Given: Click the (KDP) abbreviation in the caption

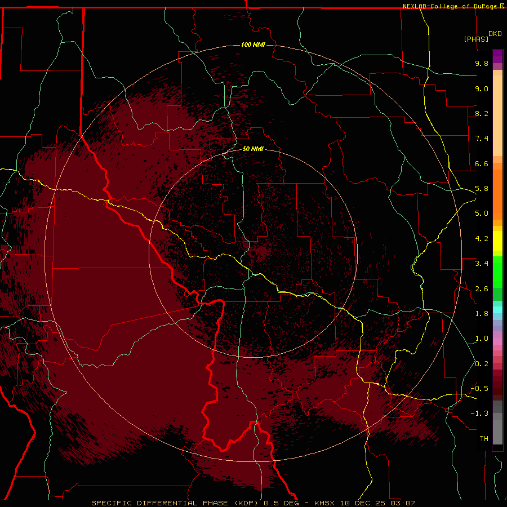Looking at the screenshot, I should (x=247, y=503).
